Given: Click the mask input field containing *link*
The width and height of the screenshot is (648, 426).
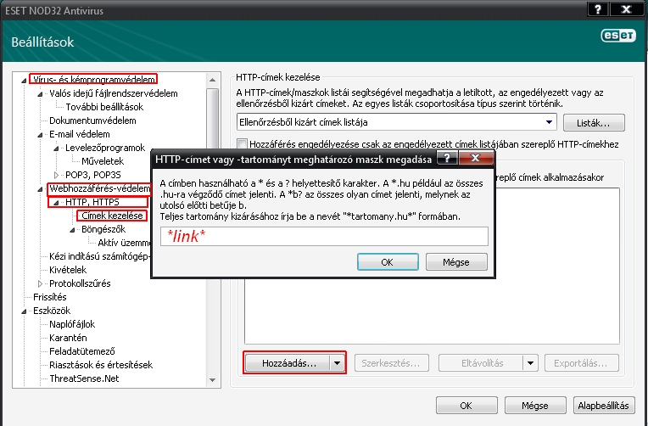Looking at the screenshot, I should coord(324,236).
